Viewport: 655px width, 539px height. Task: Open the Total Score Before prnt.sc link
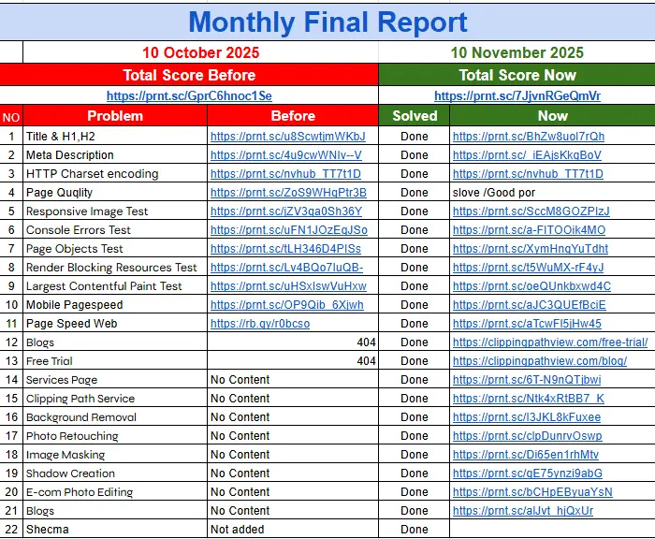[x=189, y=95]
